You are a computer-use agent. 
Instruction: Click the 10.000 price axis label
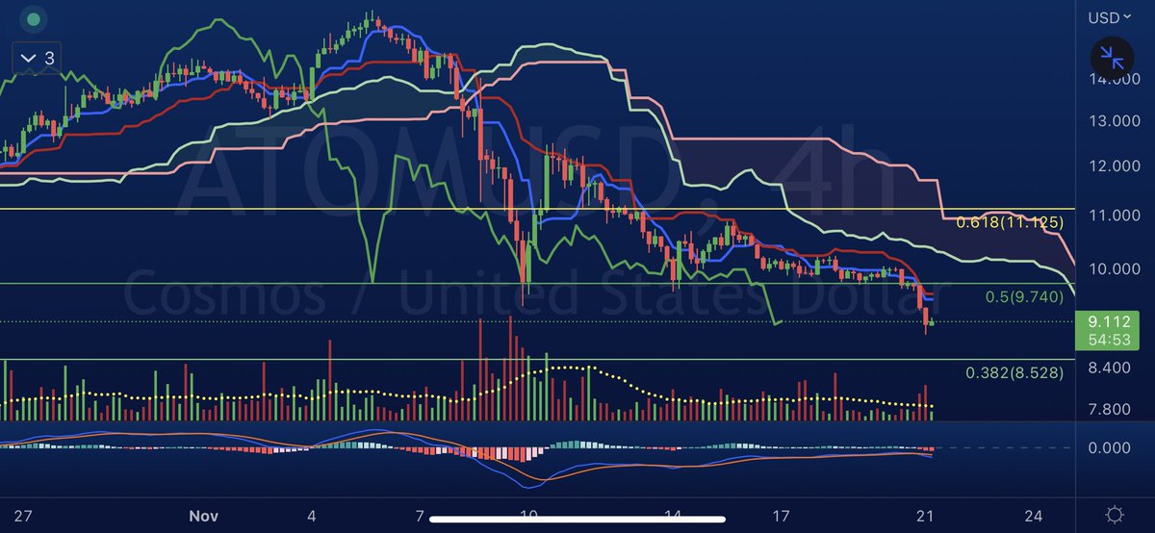point(1115,267)
